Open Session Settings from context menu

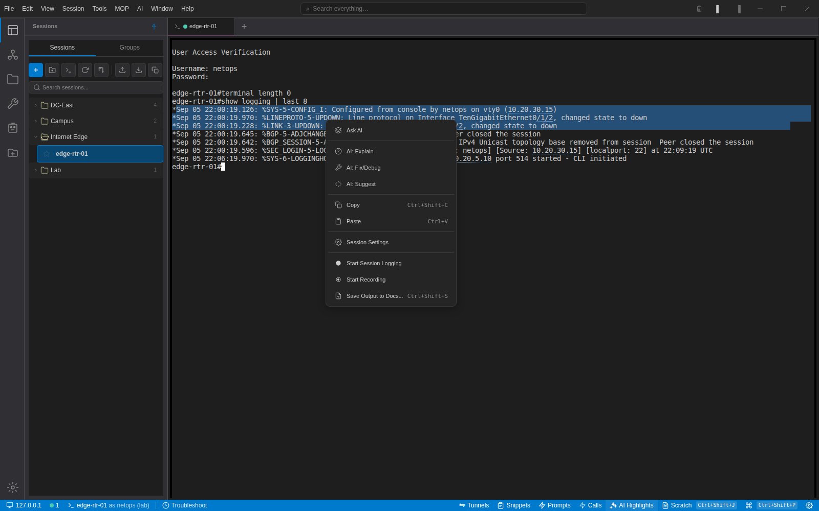(x=391, y=242)
